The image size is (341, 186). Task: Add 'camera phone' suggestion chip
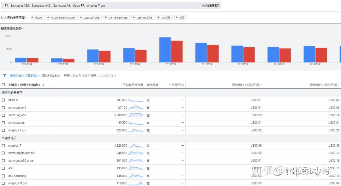pos(117,17)
